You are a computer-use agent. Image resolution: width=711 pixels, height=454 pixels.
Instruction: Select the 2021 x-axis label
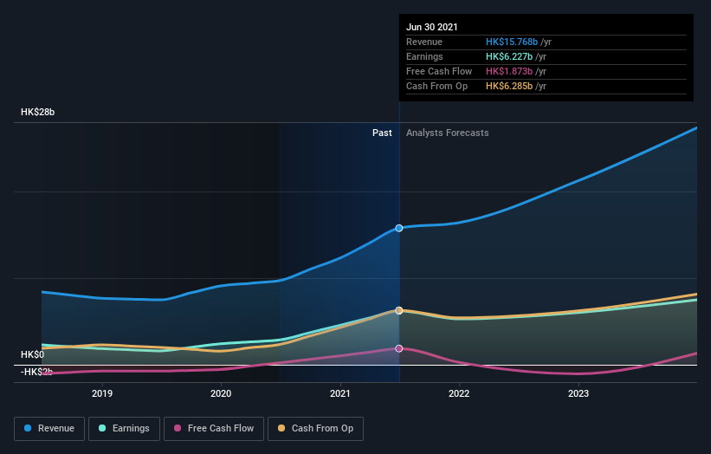[340, 393]
